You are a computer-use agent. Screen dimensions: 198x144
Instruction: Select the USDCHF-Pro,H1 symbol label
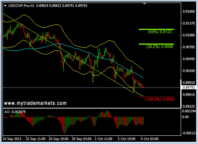[x=21, y=6]
